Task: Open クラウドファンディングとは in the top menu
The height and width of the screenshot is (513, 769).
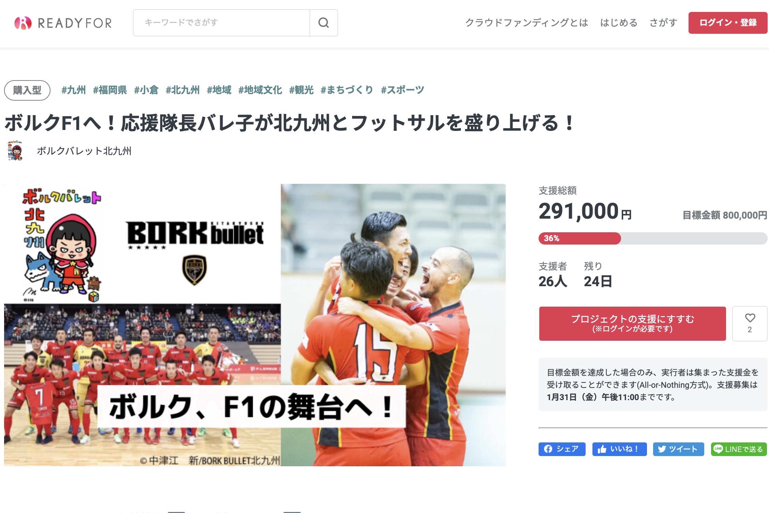Action: click(x=527, y=23)
